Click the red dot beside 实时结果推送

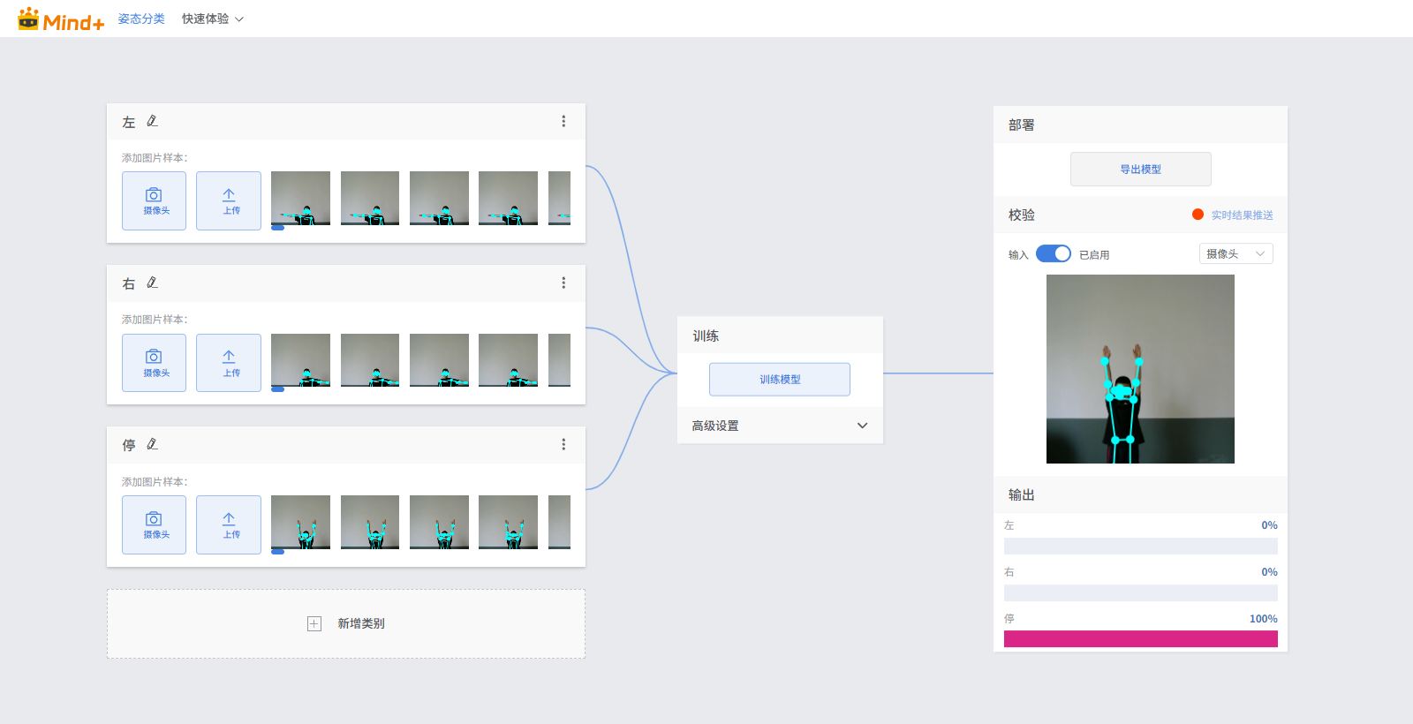(x=1198, y=214)
